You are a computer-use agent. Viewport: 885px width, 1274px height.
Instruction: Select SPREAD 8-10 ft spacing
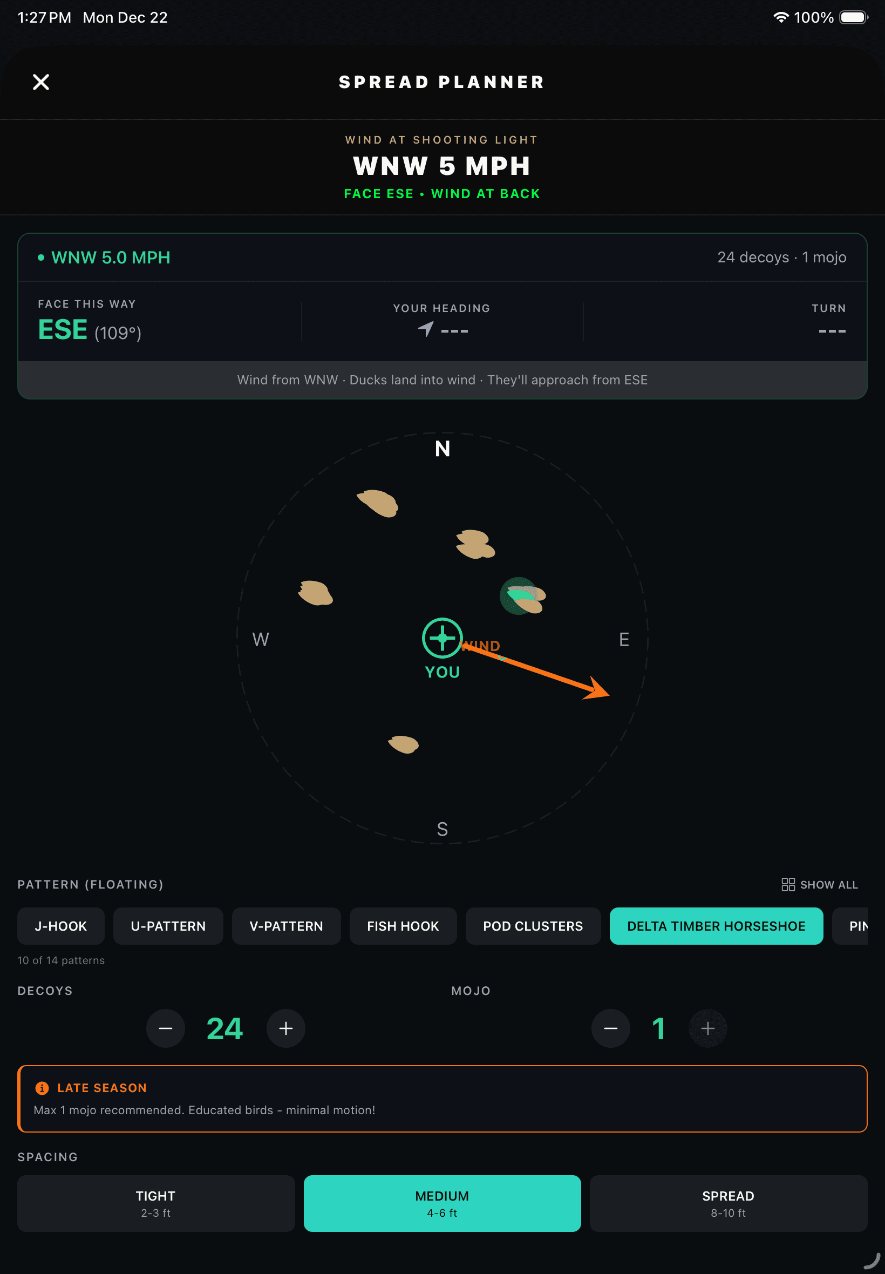[x=728, y=1203]
